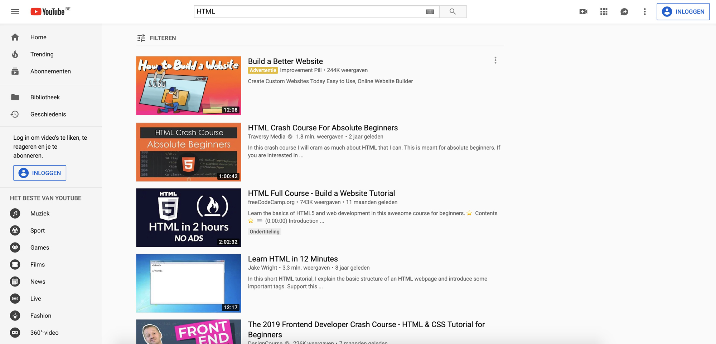
Task: Click the Abonnementen icon
Action: 15,71
